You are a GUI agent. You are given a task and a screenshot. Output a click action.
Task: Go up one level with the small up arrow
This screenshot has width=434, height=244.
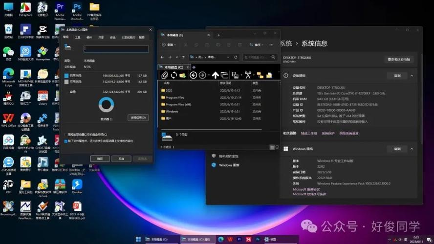click(183, 57)
